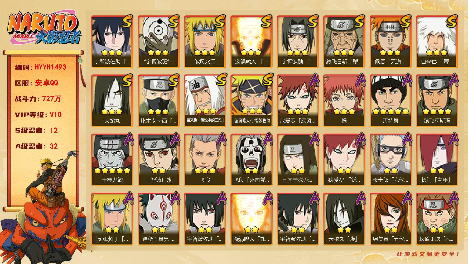Click the 战斗力 727万 stat line
The image size is (468, 264).
[x=38, y=99]
